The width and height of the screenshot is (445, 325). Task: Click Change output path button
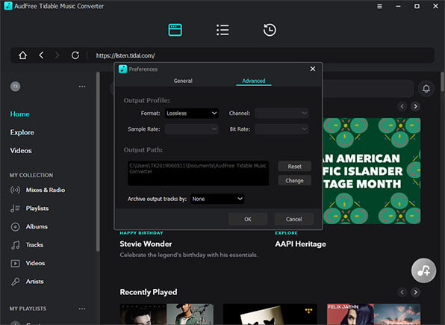point(295,181)
